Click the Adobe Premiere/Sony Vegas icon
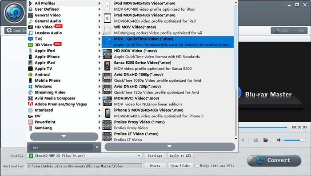 coord(30,104)
